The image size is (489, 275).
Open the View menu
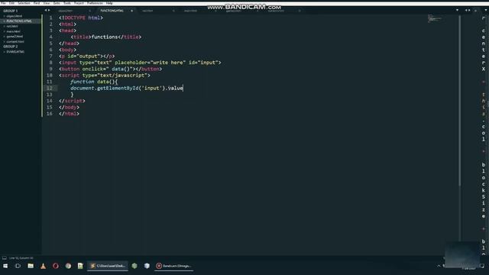click(x=47, y=3)
